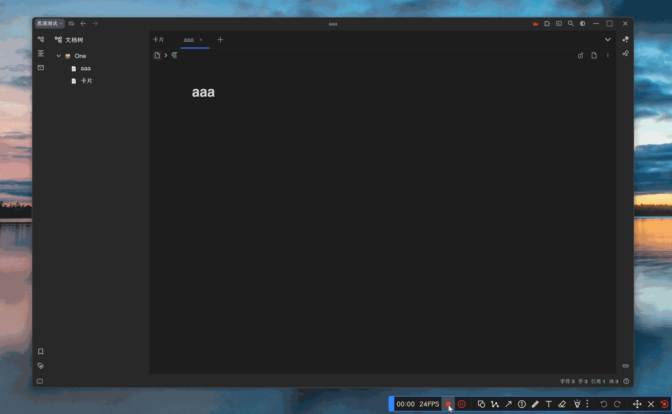This screenshot has height=414, width=672.
Task: Open global search in SiYuan
Action: [x=571, y=23]
